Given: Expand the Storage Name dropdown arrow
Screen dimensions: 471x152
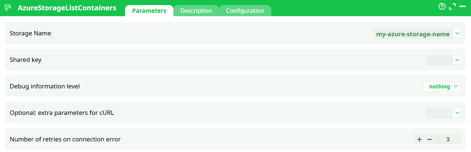Looking at the screenshot, I should pos(457,33).
